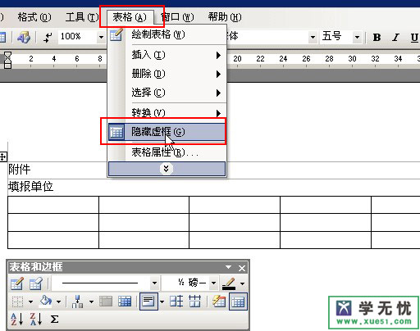Open the shading color dropdown arrow
The height and width of the screenshot is (331, 420).
click(x=58, y=302)
